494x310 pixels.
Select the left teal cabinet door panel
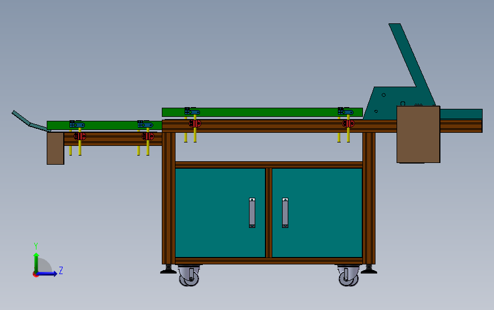(x=221, y=213)
